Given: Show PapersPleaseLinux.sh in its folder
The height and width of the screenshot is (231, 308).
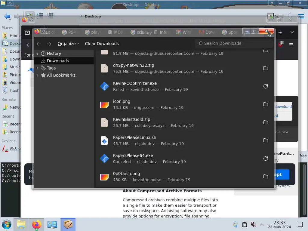Looking at the screenshot, I should [266, 140].
